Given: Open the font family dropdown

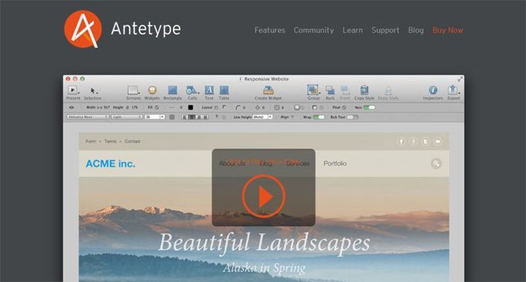Looking at the screenshot, I should 88,117.
